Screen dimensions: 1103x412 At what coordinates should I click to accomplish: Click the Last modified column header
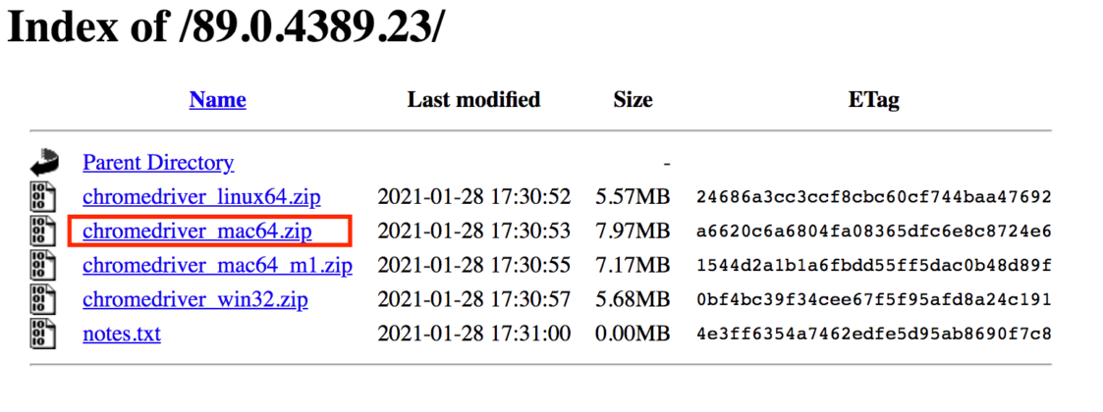(473, 100)
